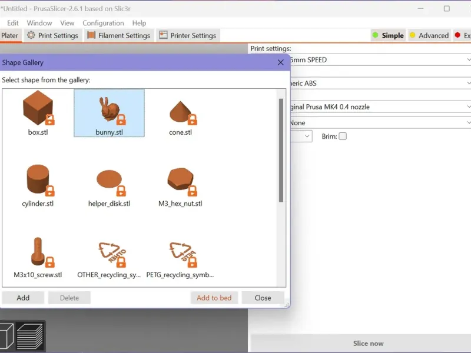Switch to the Print Settings tab
This screenshot has width=471, height=353.
coord(53,35)
